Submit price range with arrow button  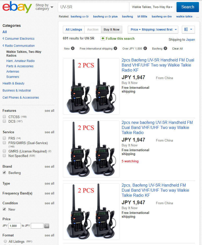[47, 226]
